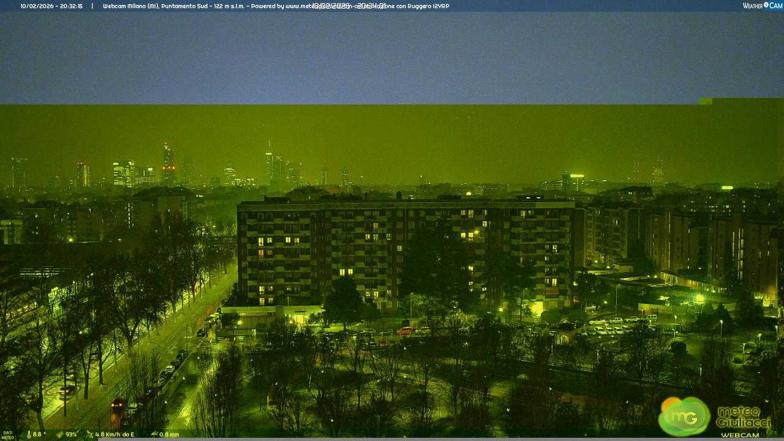Select the DATI METEO label
784x441 pixels.
[x=7, y=435]
